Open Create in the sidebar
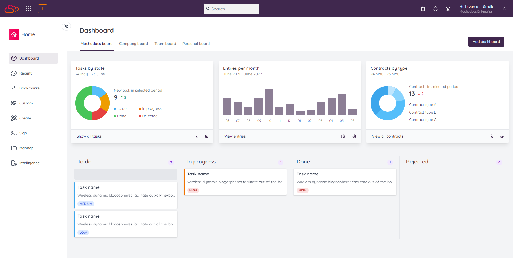513x258 pixels. click(33, 118)
